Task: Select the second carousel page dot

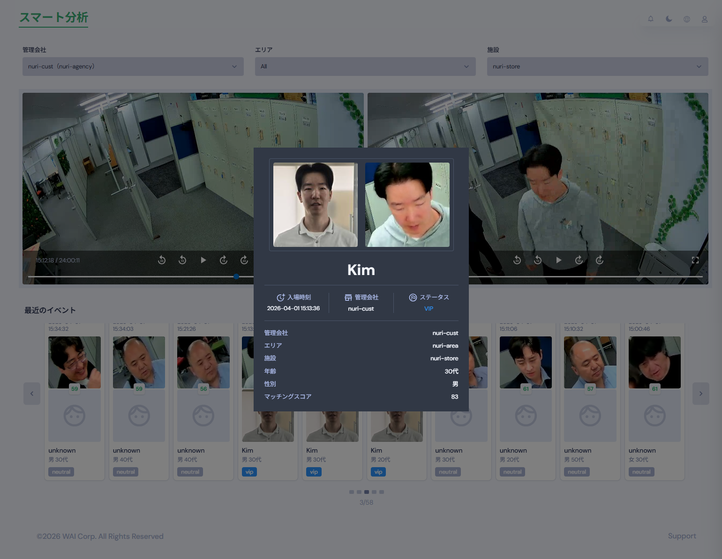Action: click(359, 492)
